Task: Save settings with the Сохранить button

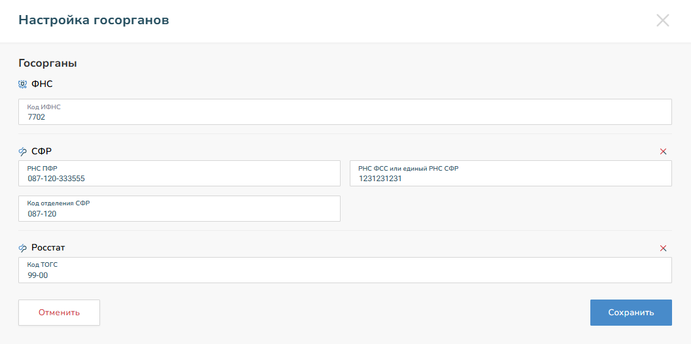Action: [631, 313]
